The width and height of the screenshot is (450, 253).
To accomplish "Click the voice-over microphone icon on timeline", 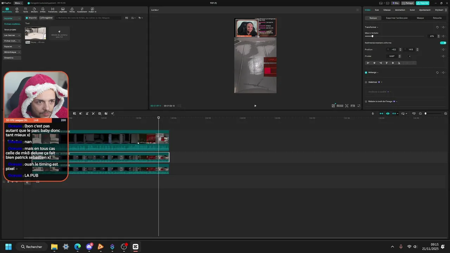I will (373, 113).
